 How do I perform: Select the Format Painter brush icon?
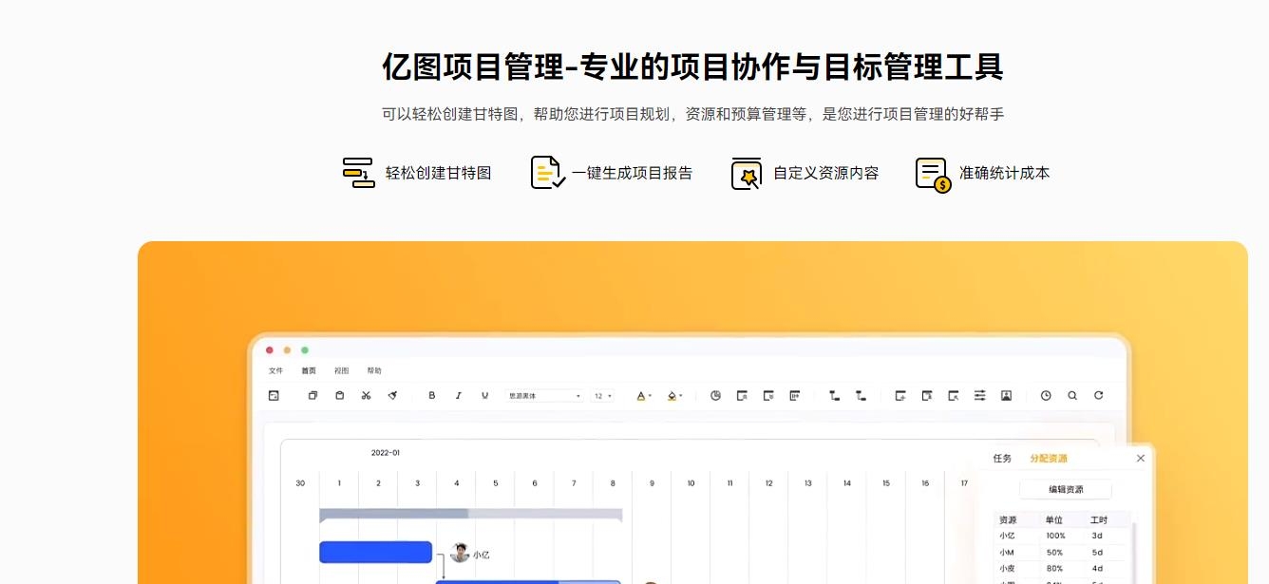coord(392,395)
